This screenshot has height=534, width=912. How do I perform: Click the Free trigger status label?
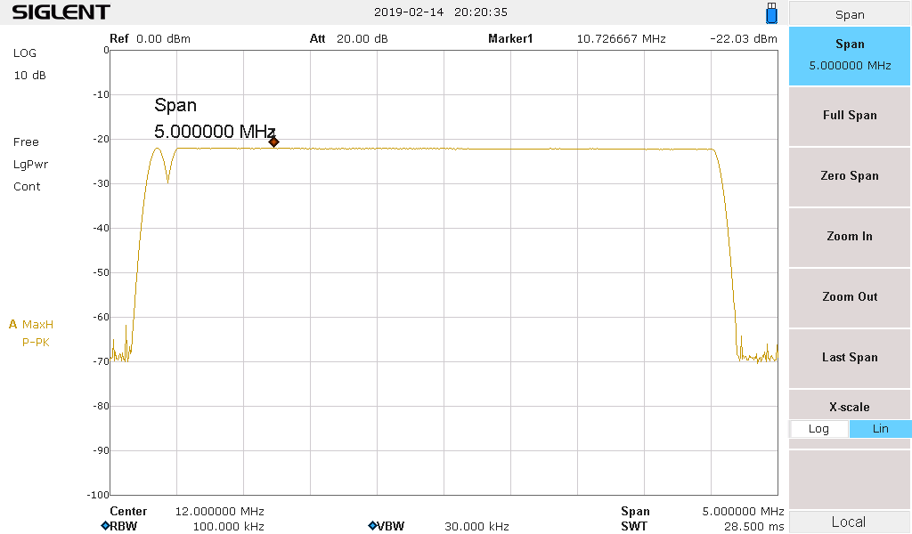[26, 142]
